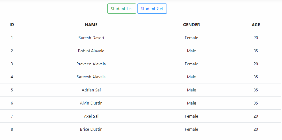
Task: Select the age cell in Praveen Alavala's row
Action: pyautogui.click(x=256, y=64)
